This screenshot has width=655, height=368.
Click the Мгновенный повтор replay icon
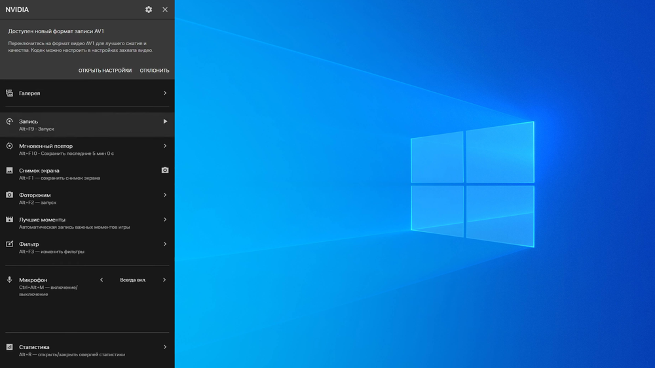tap(9, 146)
